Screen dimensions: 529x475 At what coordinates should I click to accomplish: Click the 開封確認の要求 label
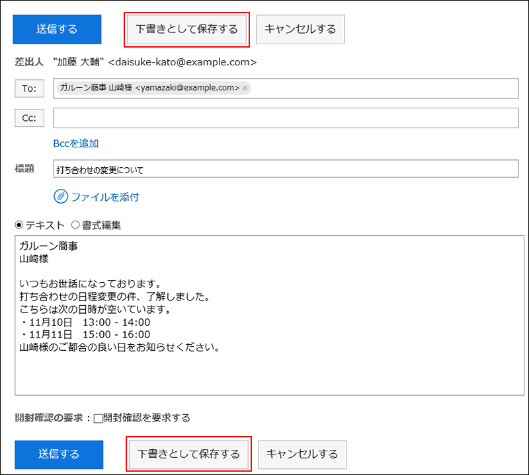click(49, 418)
